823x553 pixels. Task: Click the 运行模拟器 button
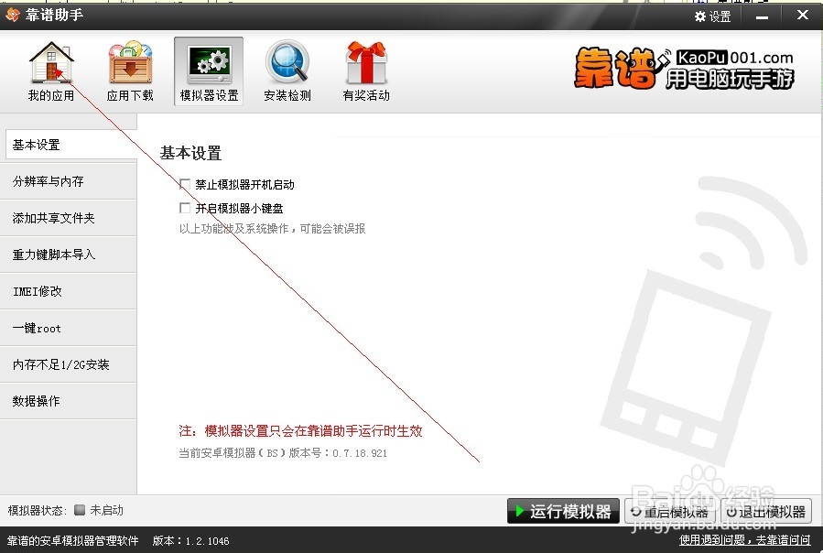pos(563,511)
